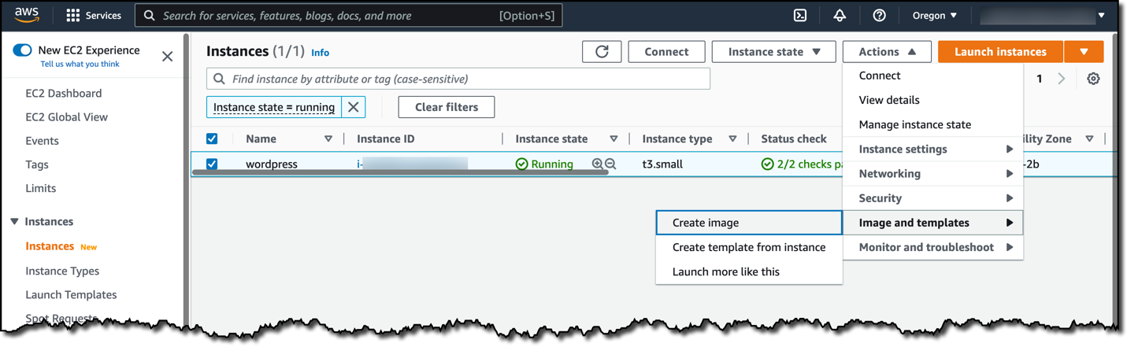Click the t3.small instance type cell
Image resolution: width=1127 pixels, height=347 pixels.
click(662, 164)
